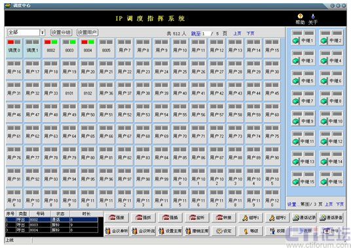Click the 转接 transfer phone button
The image size is (351, 248).
[x=223, y=217]
